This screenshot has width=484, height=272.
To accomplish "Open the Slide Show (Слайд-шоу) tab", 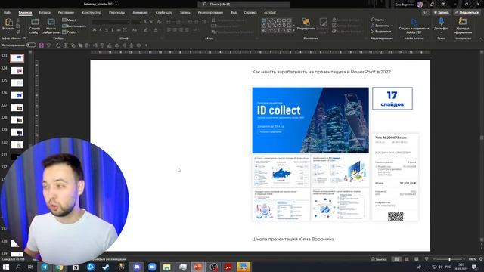I will (164, 13).
